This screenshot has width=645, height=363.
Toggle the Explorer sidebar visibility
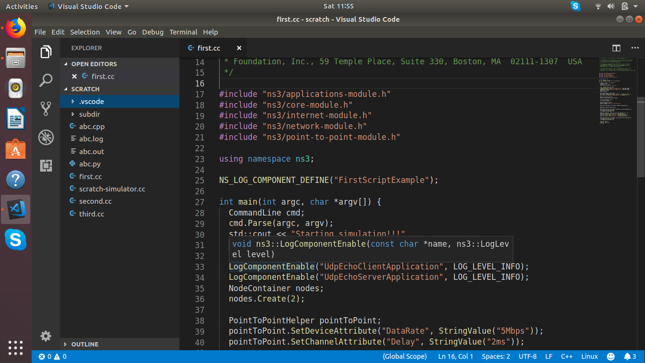click(x=45, y=52)
